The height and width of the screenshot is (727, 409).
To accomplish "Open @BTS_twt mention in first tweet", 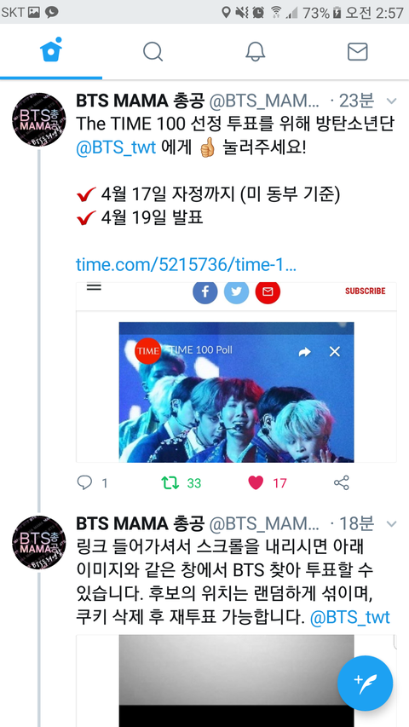I will coord(117,148).
